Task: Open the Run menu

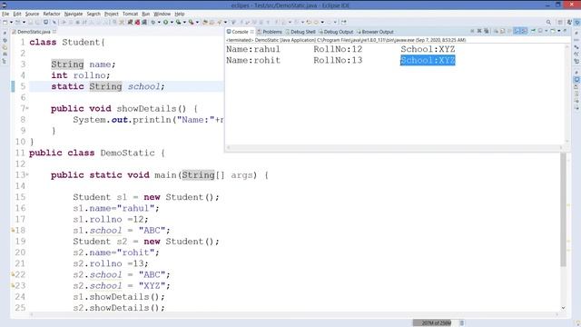Action: coord(145,14)
